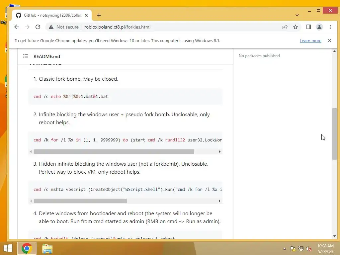Bookmark this page with the star icon

click(x=295, y=27)
